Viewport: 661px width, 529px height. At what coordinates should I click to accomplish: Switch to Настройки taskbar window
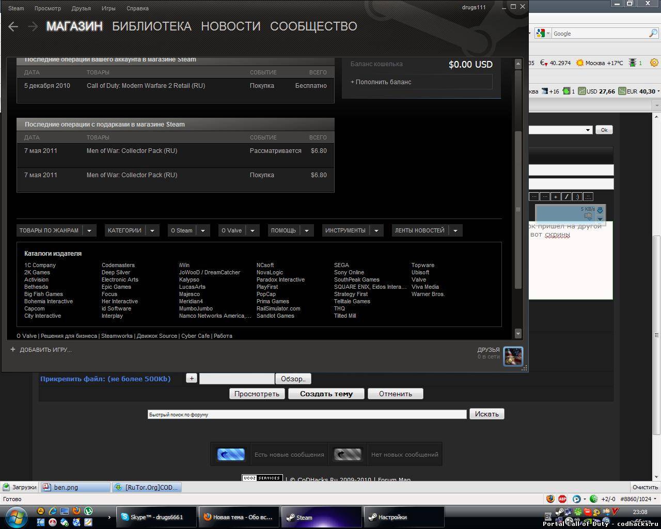404,517
